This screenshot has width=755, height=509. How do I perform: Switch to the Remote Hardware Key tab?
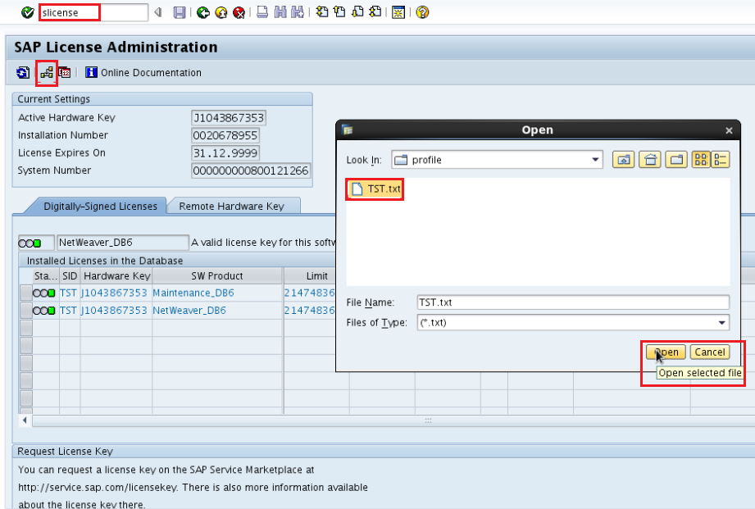coord(234,206)
